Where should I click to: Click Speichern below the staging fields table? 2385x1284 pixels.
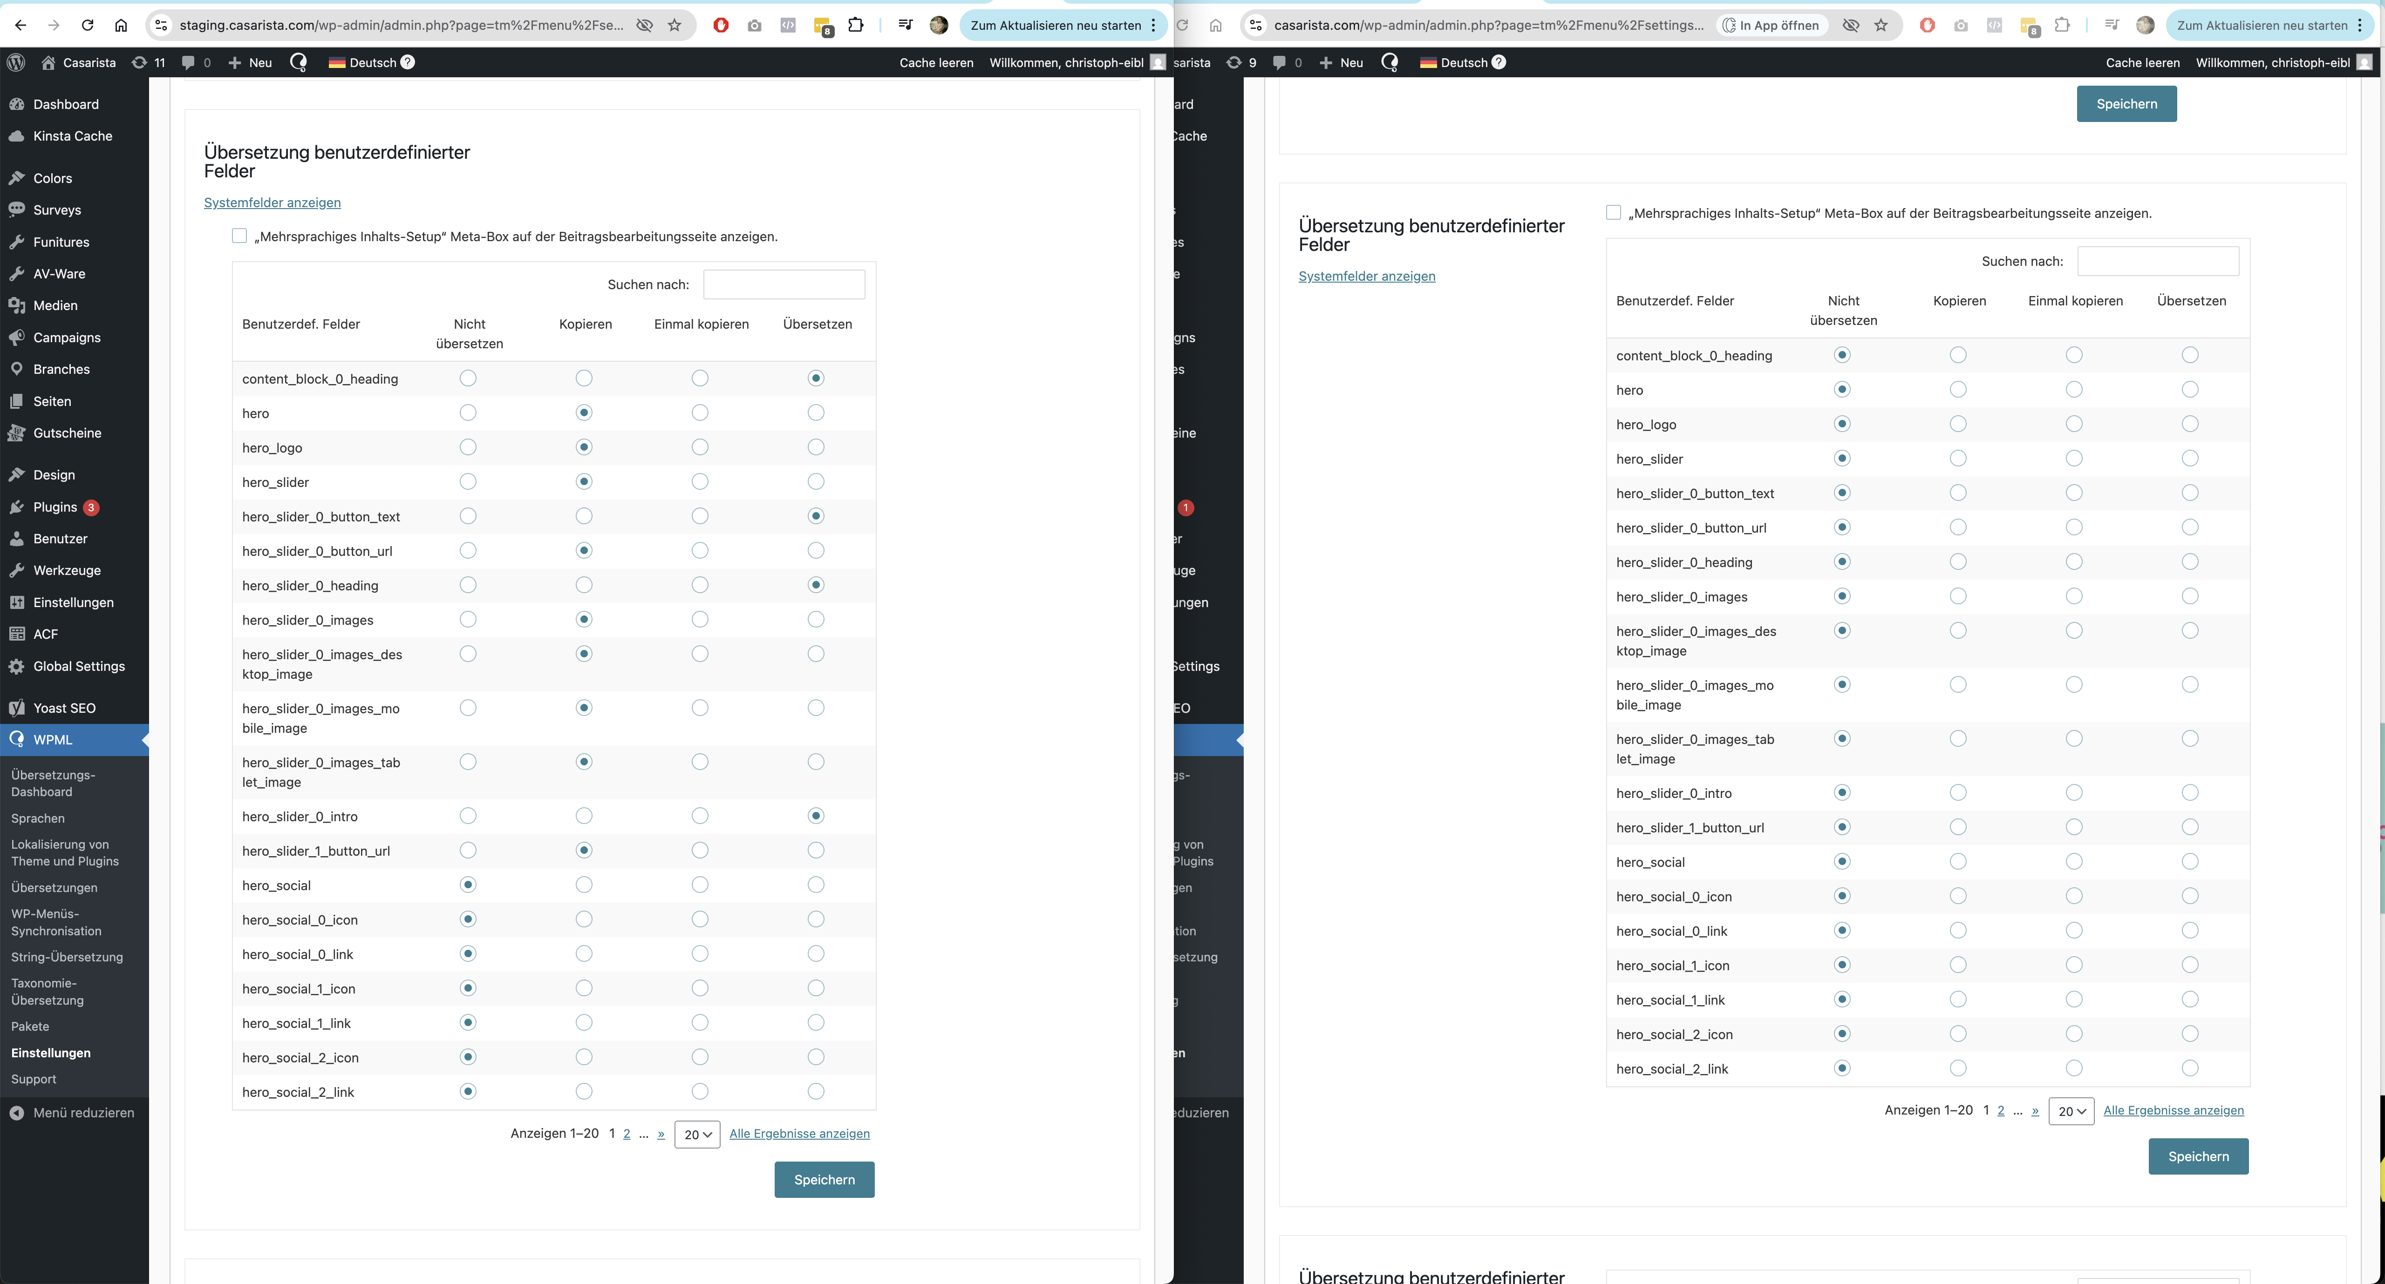824,1179
